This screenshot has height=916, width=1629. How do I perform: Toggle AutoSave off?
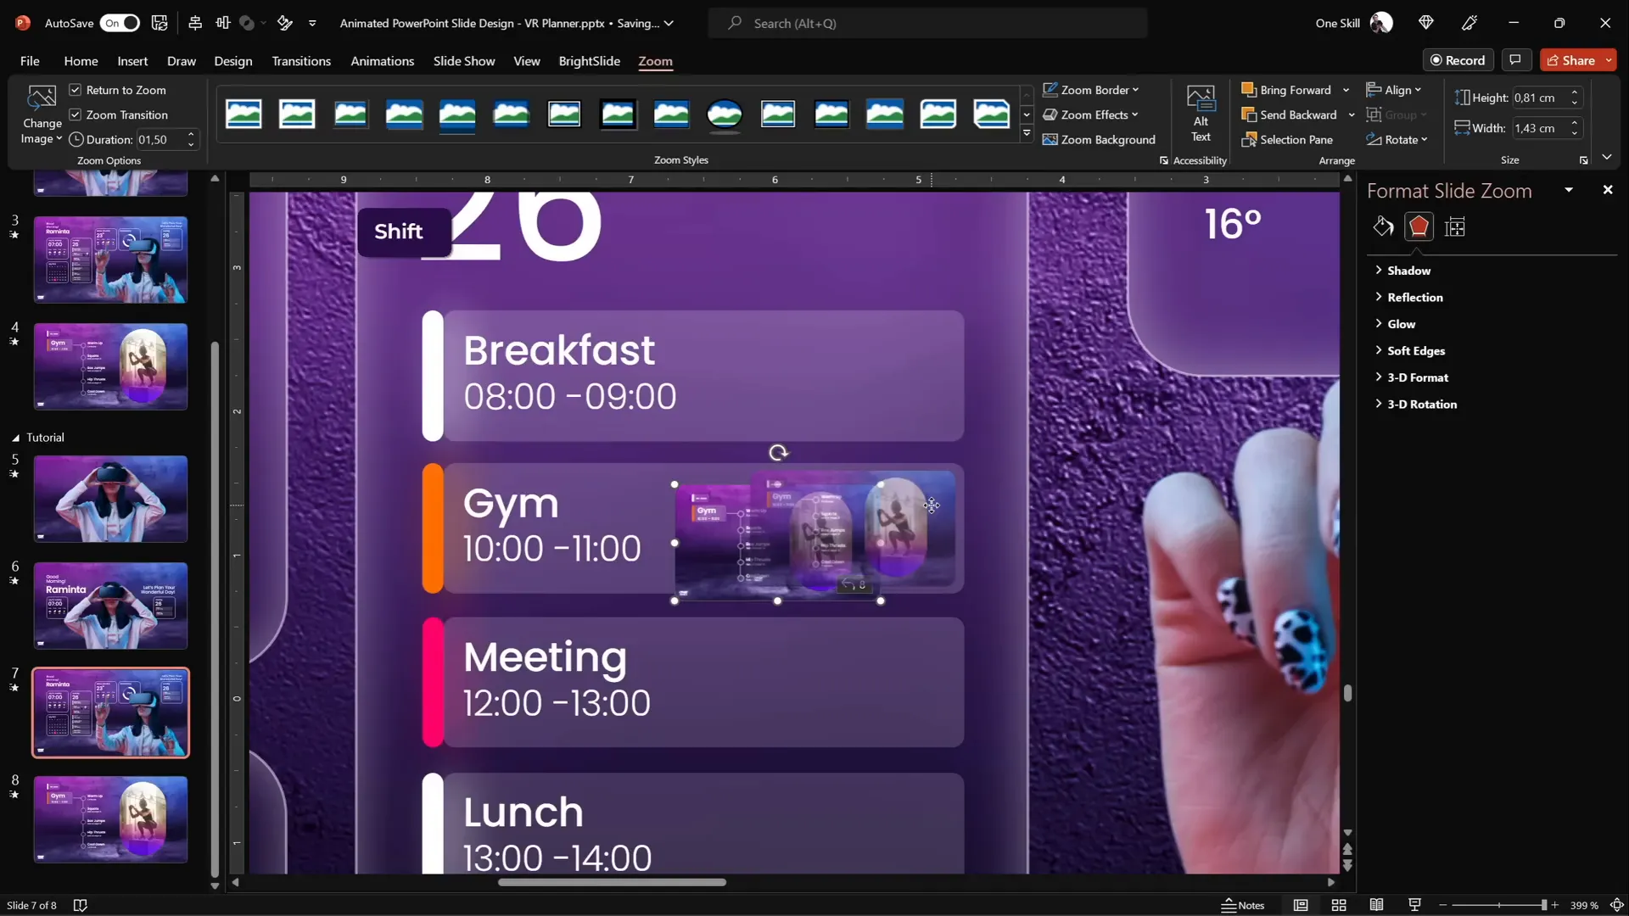[120, 23]
